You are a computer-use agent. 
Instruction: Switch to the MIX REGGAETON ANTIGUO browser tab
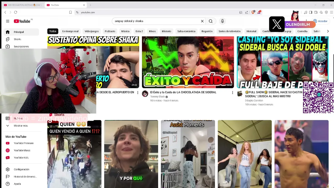pyautogui.click(x=23, y=5)
